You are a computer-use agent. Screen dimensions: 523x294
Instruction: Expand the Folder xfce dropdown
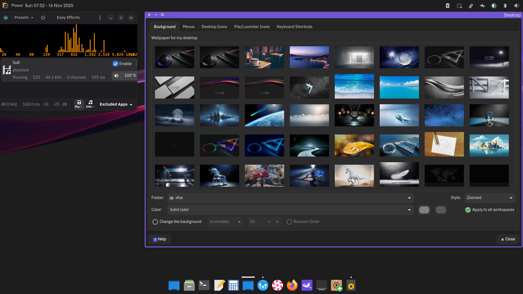(290, 198)
